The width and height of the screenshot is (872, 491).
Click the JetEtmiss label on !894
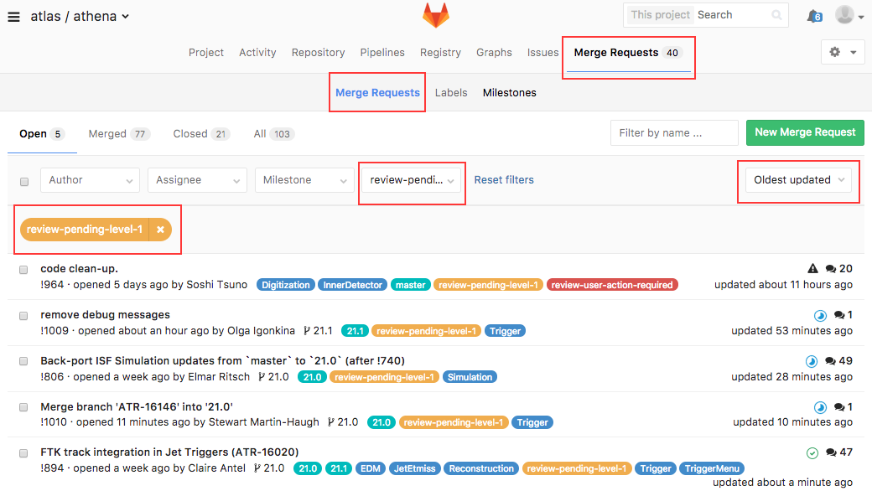coord(415,468)
